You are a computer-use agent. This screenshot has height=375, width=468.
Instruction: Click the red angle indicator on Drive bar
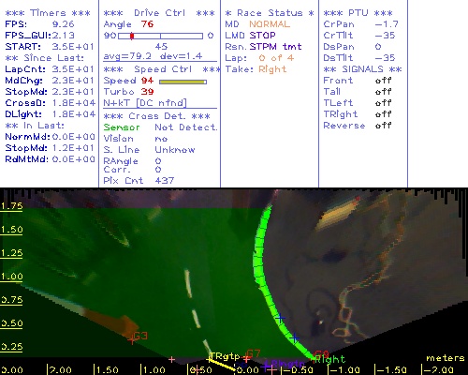[x=132, y=36]
